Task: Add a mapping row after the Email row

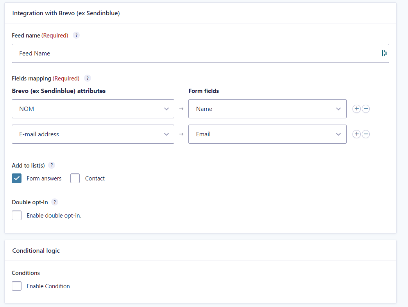Action: [356, 134]
